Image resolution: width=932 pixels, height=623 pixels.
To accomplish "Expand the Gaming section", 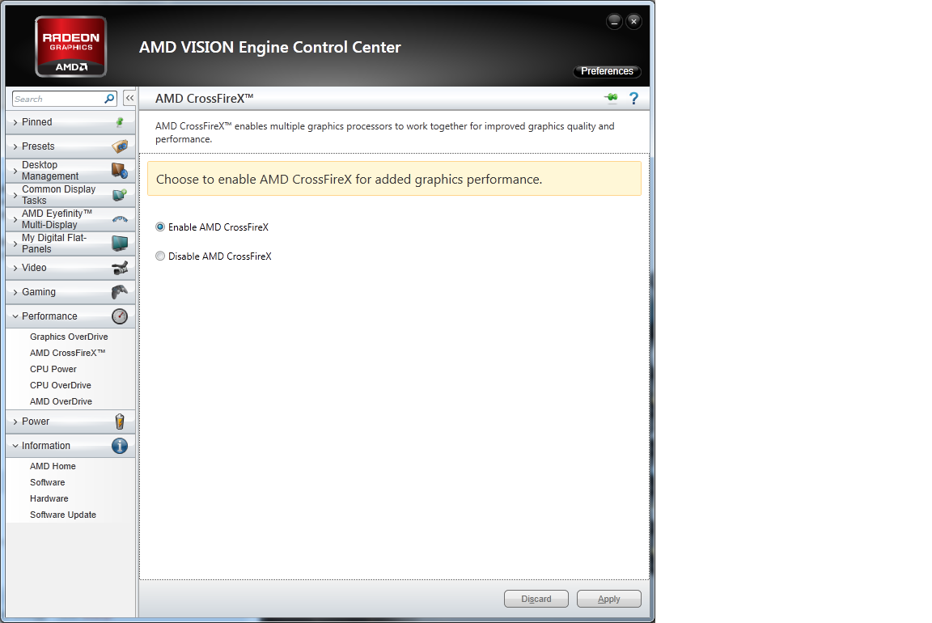I will (x=70, y=292).
